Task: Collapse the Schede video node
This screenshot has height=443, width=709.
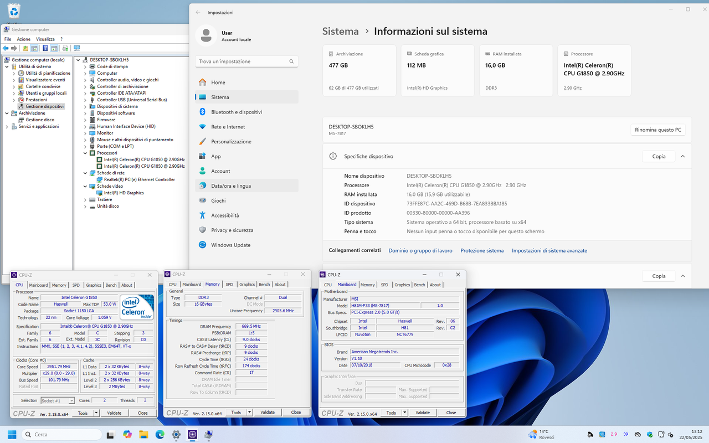Action: tap(85, 186)
